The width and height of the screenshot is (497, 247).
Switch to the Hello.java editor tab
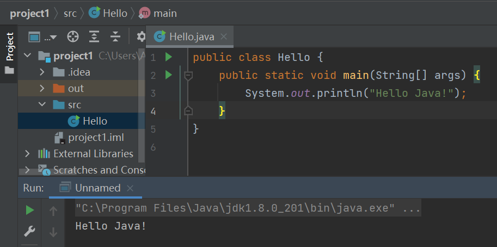click(191, 37)
